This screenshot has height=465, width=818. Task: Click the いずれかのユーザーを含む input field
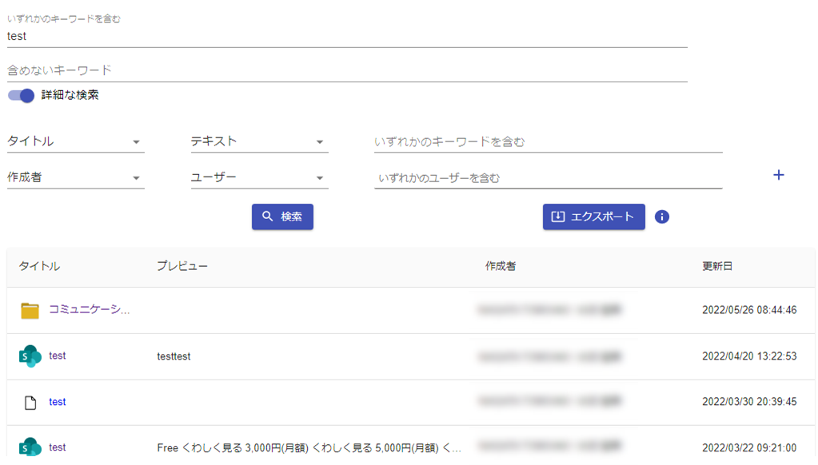548,178
